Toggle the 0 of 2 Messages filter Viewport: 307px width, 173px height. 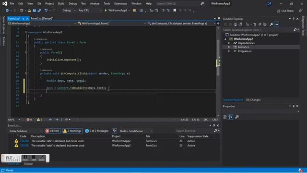click(97, 131)
